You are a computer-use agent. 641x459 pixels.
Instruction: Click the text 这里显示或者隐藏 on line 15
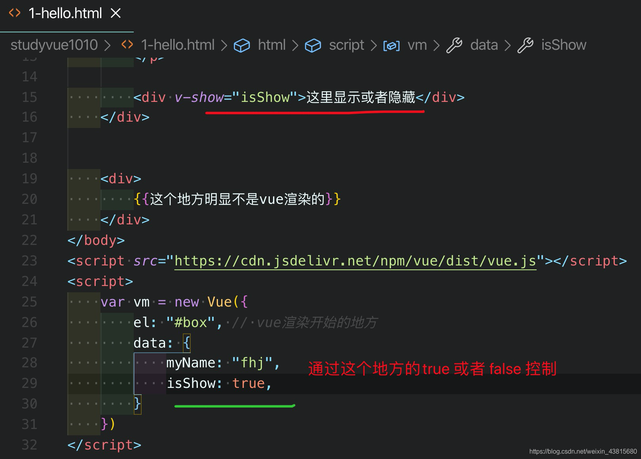tap(361, 97)
